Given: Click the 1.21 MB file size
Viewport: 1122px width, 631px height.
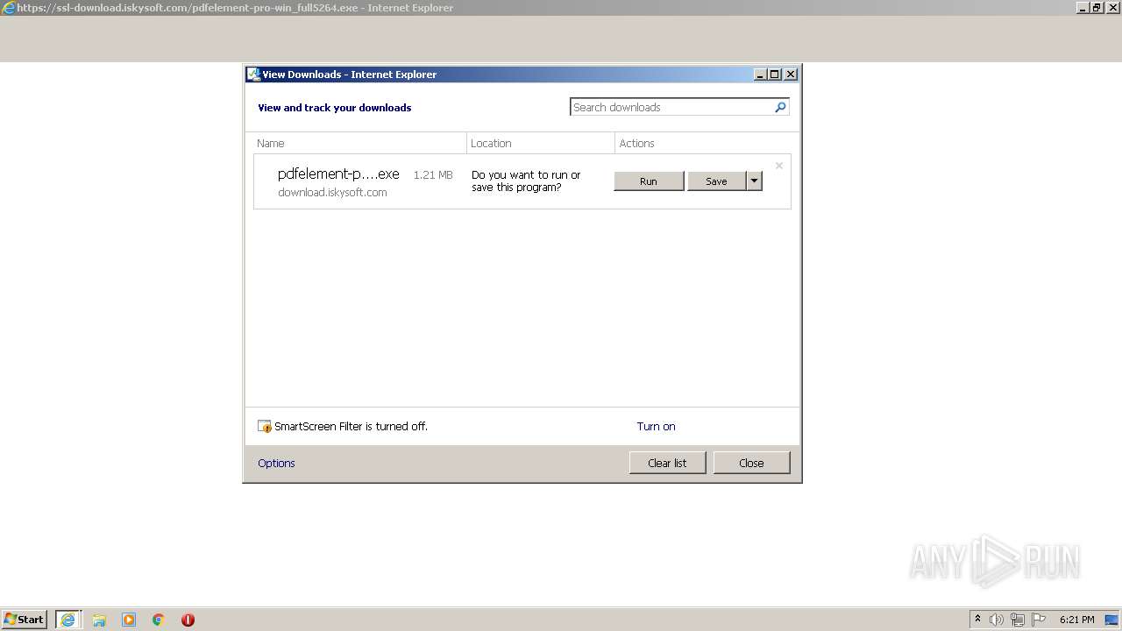Looking at the screenshot, I should pyautogui.click(x=433, y=175).
